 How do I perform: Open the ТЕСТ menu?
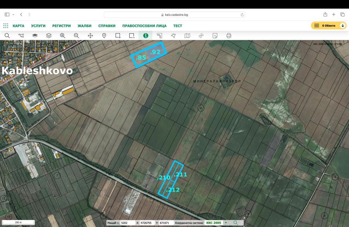(178, 26)
